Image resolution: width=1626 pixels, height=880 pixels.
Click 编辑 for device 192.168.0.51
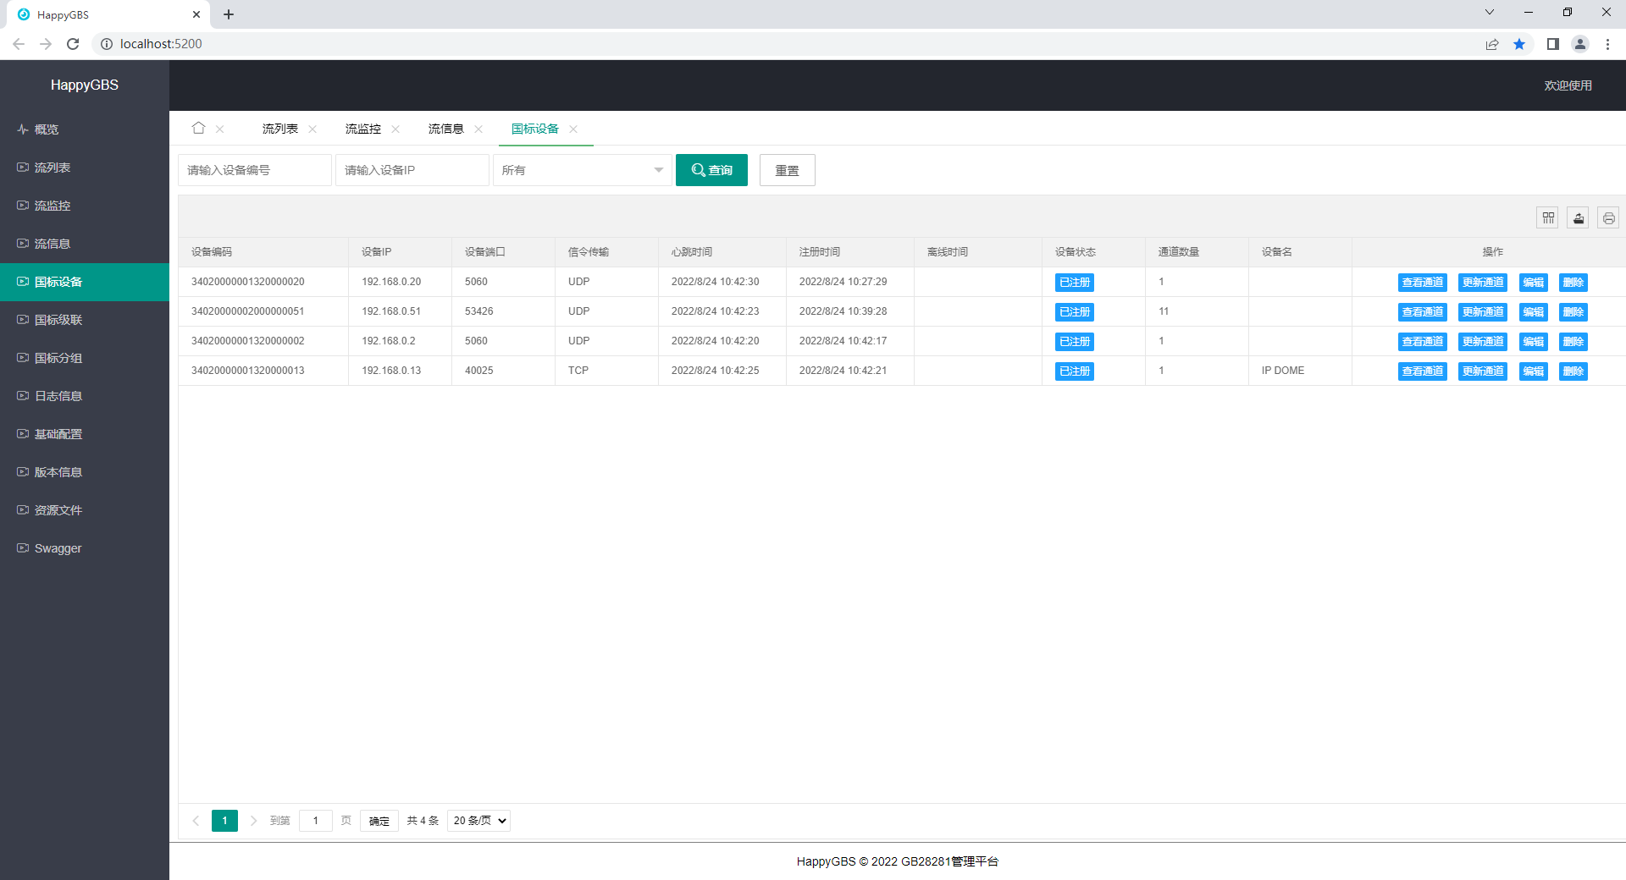(x=1533, y=312)
